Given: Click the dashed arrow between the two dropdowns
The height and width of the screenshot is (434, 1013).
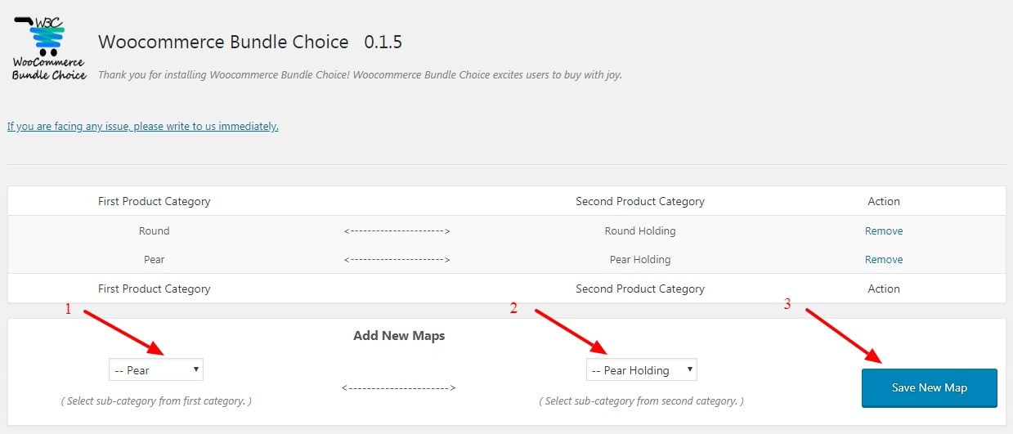Looking at the screenshot, I should point(398,388).
